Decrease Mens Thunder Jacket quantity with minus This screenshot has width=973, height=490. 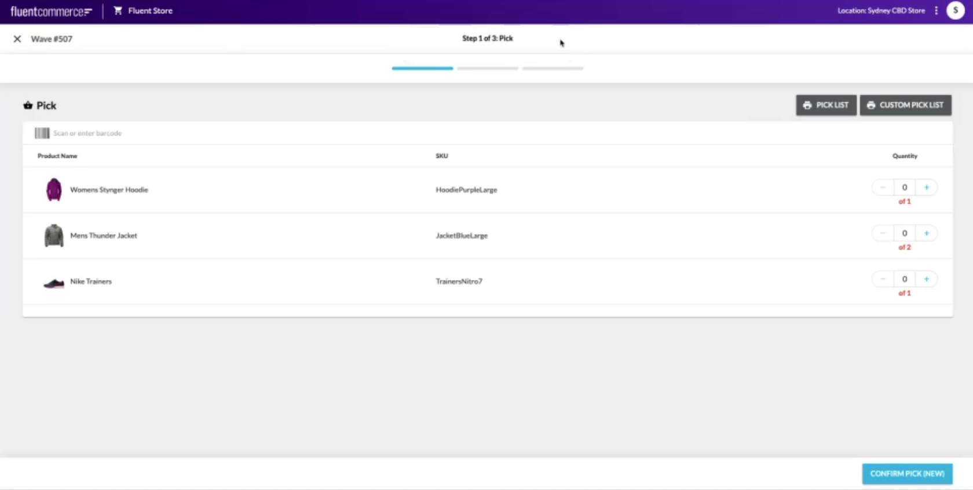coord(883,233)
